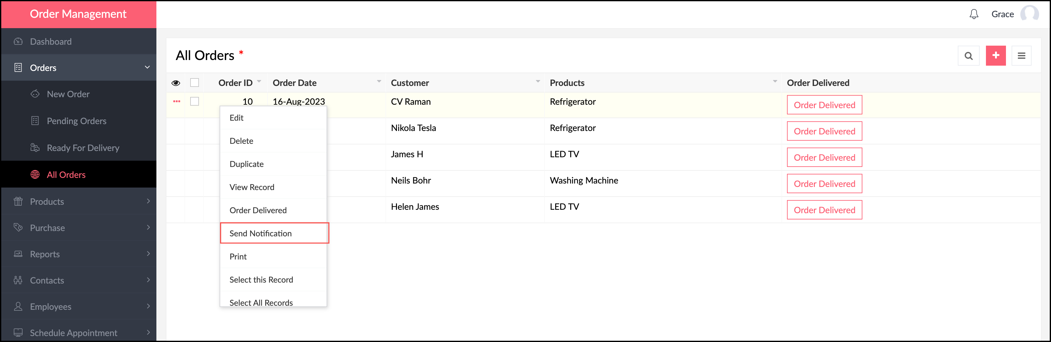This screenshot has height=342, width=1051.
Task: Open the search icon in All Orders
Action: coord(968,56)
